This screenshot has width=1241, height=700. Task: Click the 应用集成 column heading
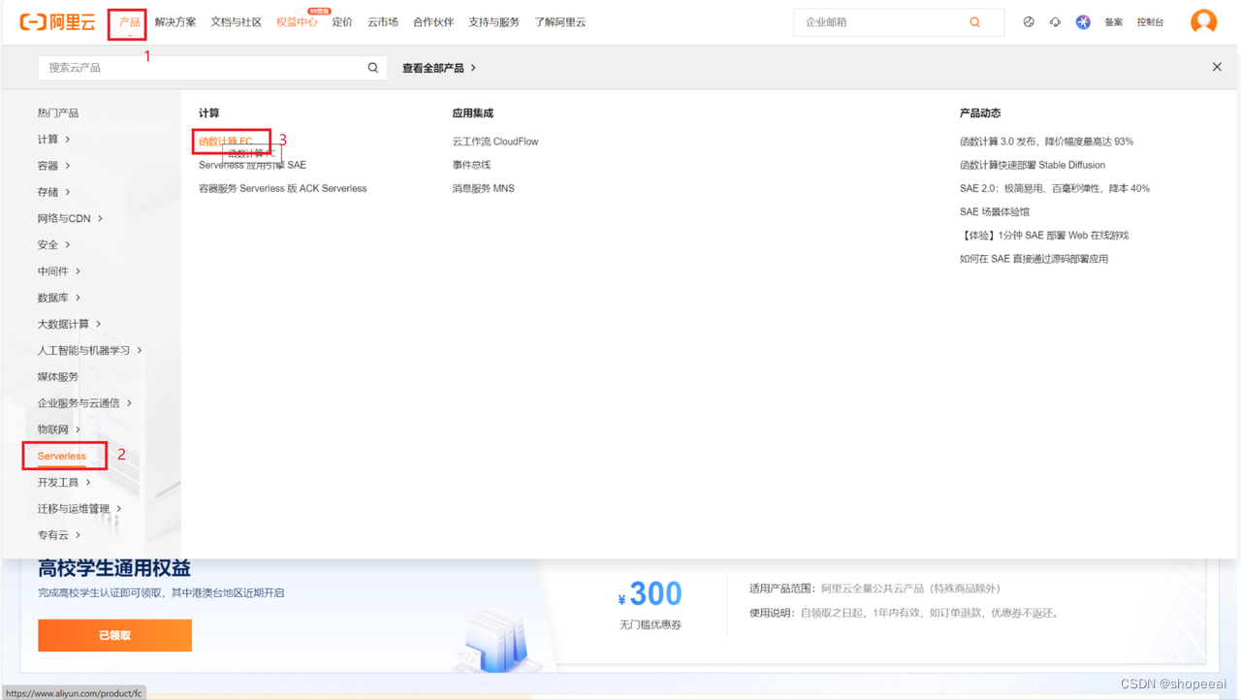tap(472, 113)
